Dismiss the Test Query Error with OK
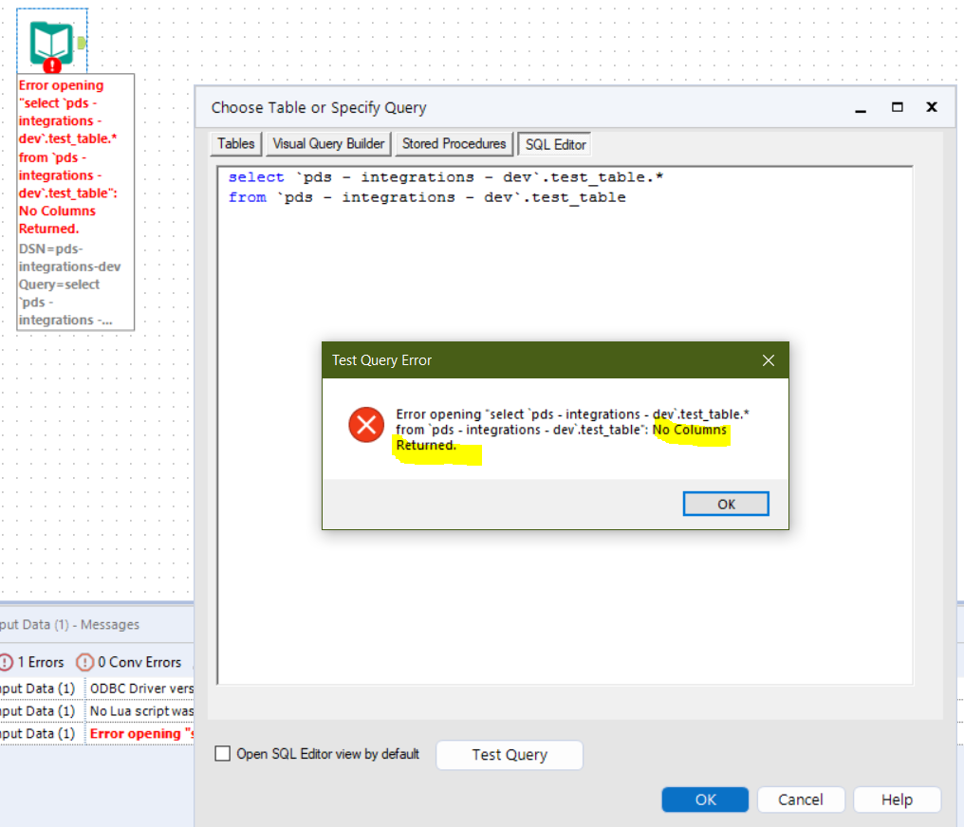The width and height of the screenshot is (964, 827). pos(725,504)
